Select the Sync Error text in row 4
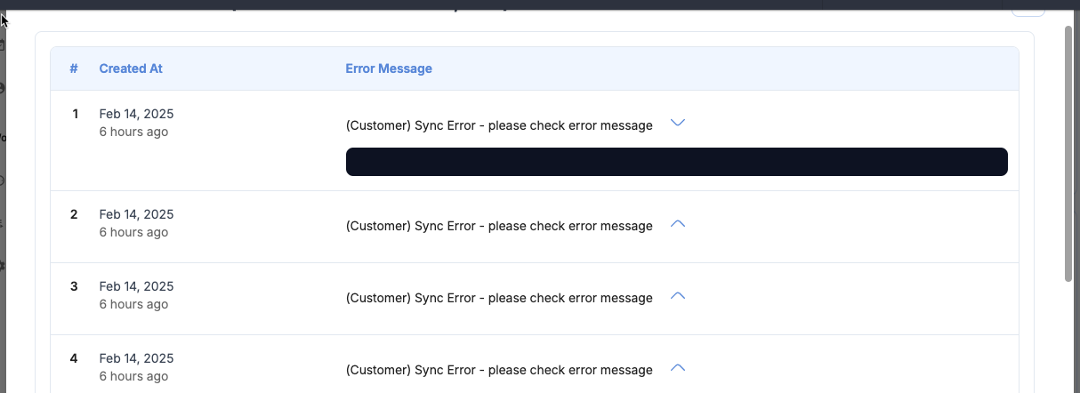 [x=499, y=370]
